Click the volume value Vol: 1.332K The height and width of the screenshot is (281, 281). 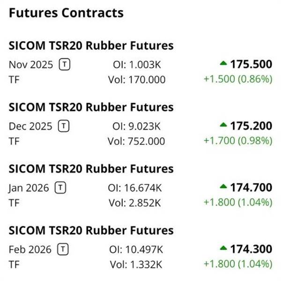(136, 264)
